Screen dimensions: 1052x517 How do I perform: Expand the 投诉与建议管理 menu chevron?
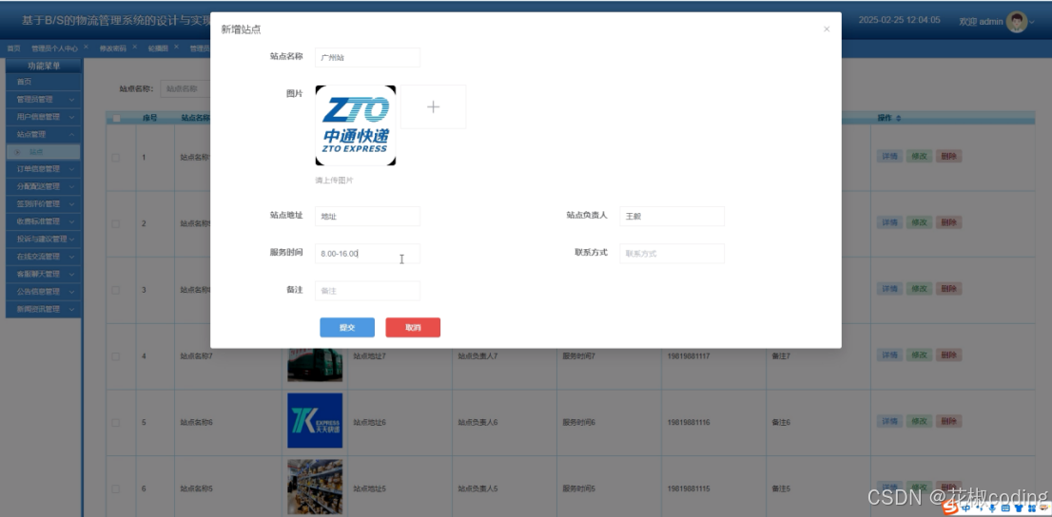point(71,239)
